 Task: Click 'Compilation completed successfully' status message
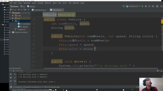36,87
